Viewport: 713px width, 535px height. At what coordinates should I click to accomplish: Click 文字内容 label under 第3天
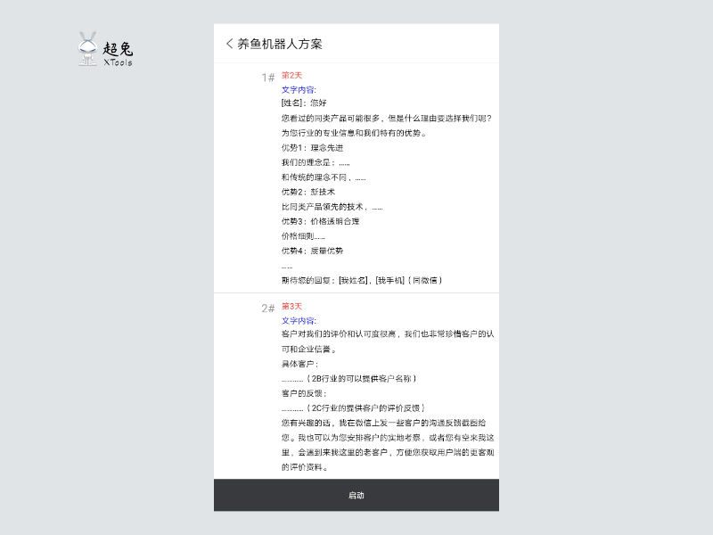(299, 321)
